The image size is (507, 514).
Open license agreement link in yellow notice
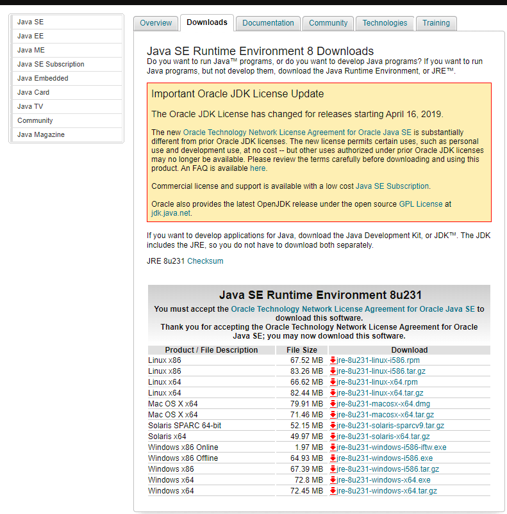297,133
